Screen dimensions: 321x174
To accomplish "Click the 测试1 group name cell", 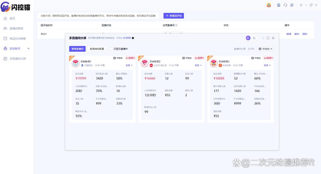I will pos(44,34).
